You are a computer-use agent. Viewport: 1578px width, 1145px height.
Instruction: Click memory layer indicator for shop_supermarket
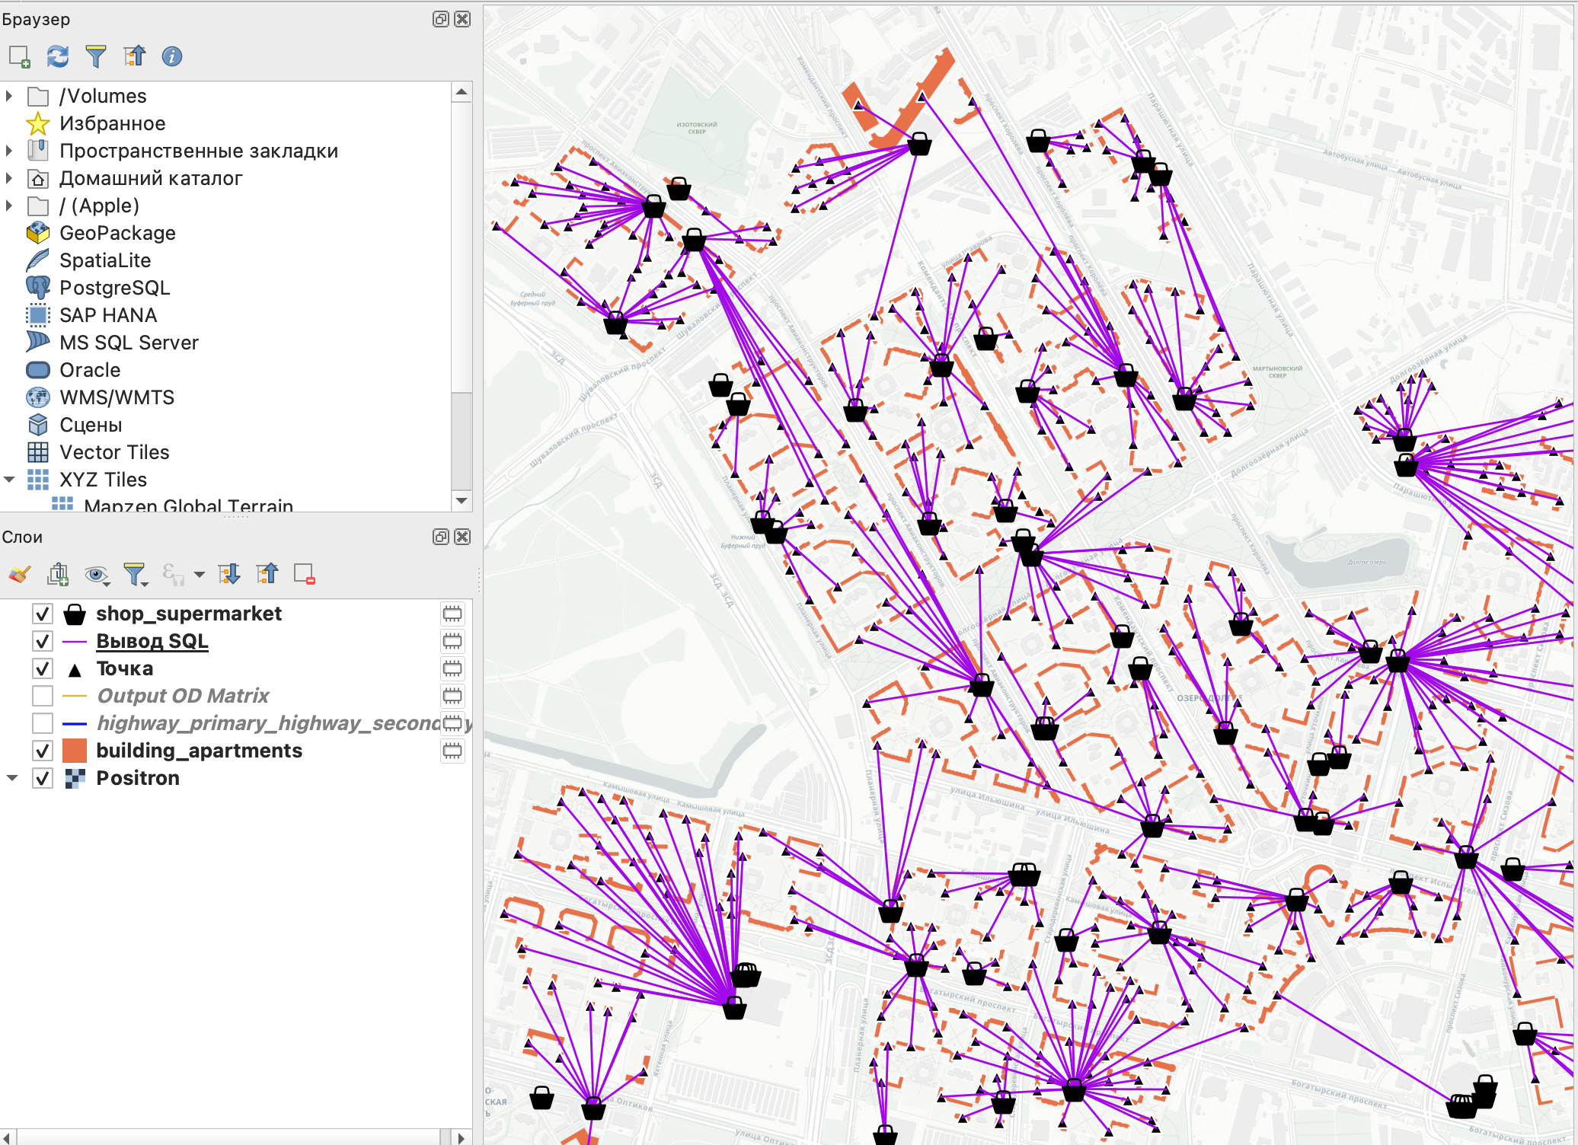pyautogui.click(x=452, y=614)
